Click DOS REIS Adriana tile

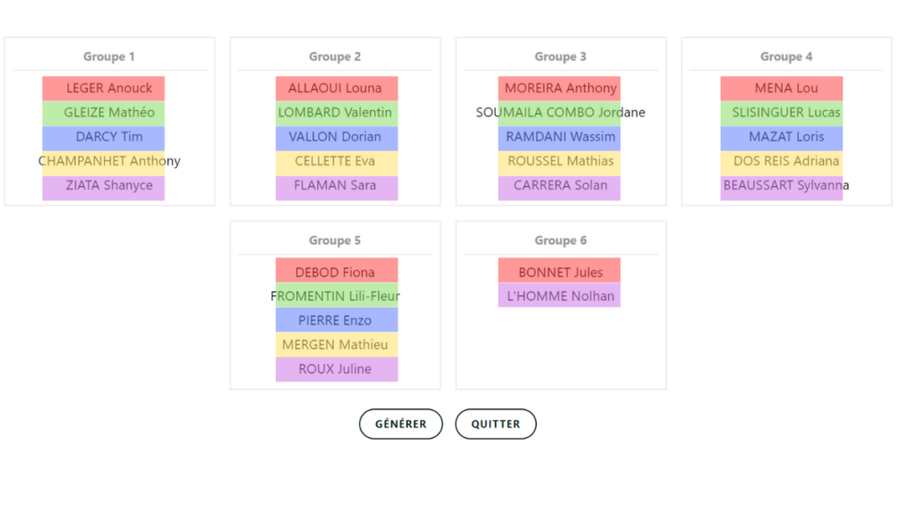tap(782, 162)
